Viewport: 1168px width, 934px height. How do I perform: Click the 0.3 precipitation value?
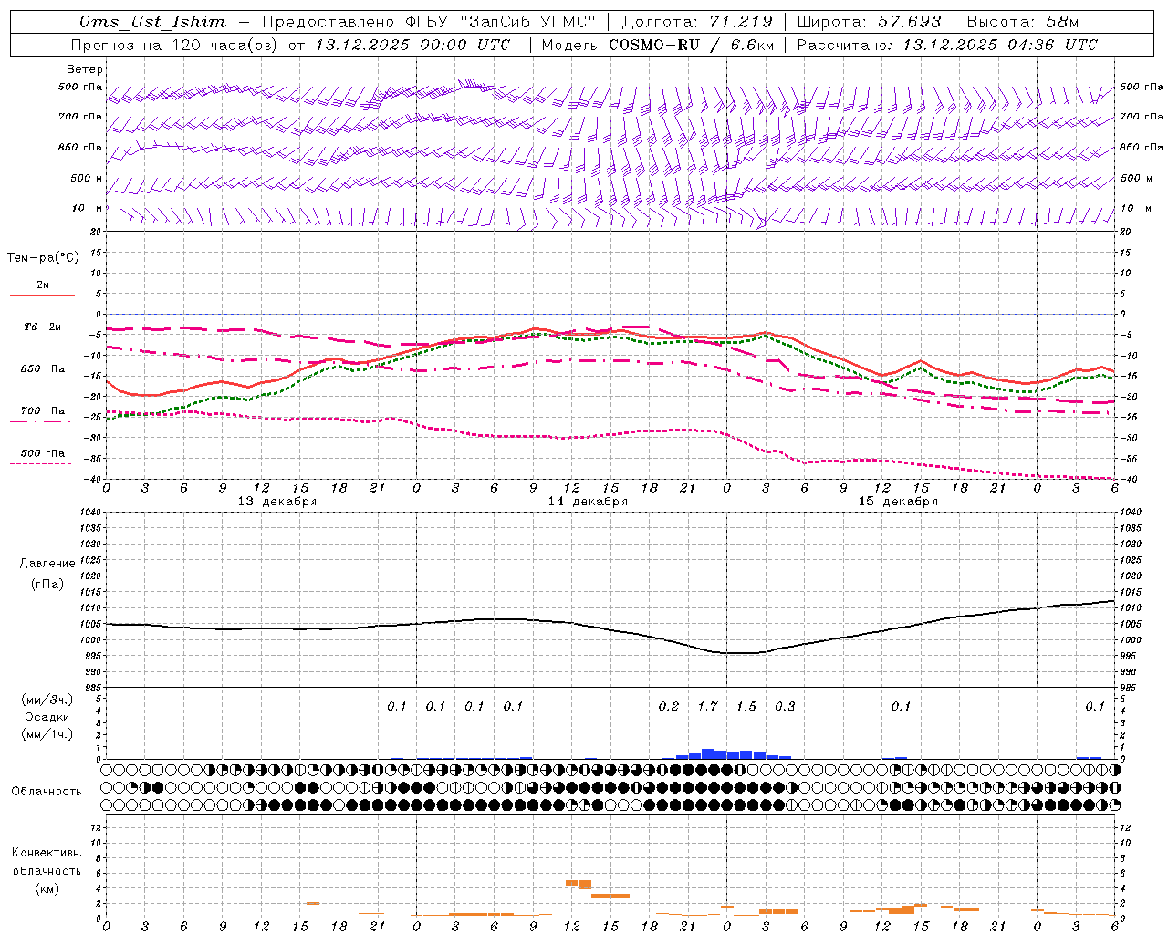[x=785, y=706]
